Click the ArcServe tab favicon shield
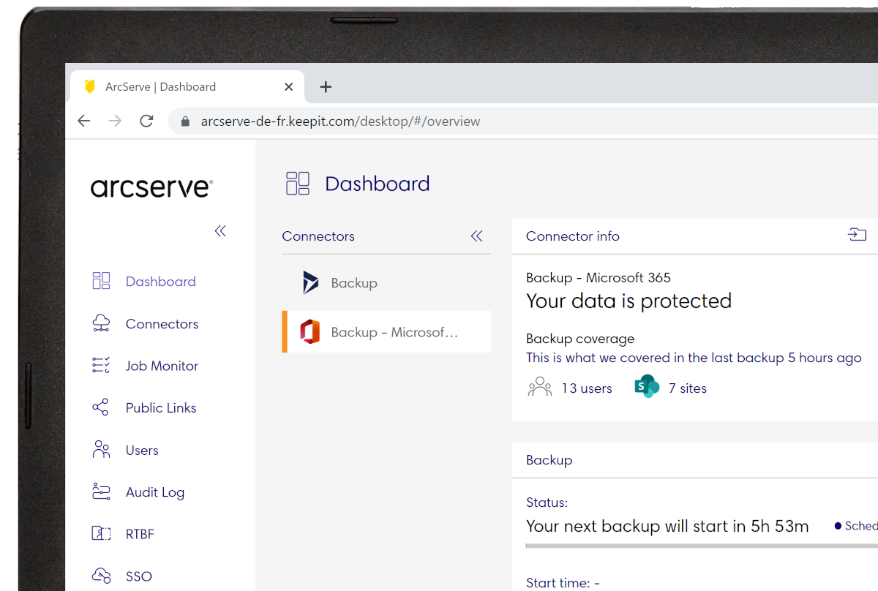Image resolution: width=878 pixels, height=591 pixels. coord(90,86)
